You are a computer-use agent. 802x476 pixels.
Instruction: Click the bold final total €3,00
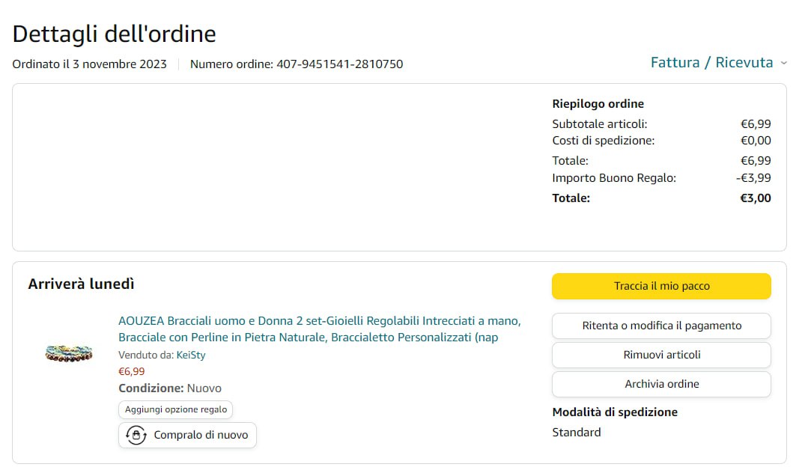click(x=756, y=198)
